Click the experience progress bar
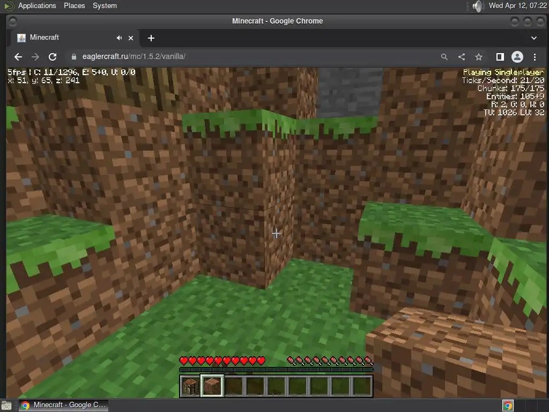The width and height of the screenshot is (549, 412). 276,369
